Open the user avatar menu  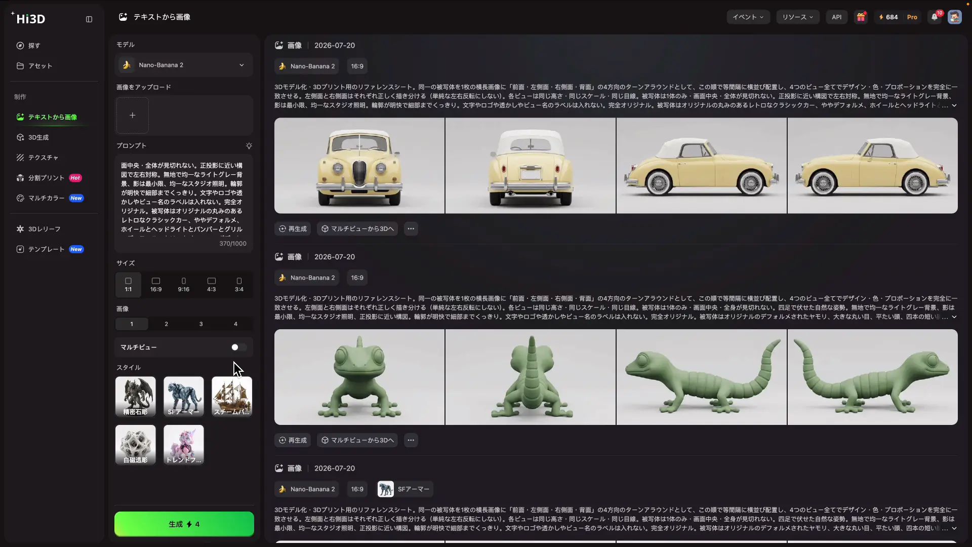tap(955, 17)
